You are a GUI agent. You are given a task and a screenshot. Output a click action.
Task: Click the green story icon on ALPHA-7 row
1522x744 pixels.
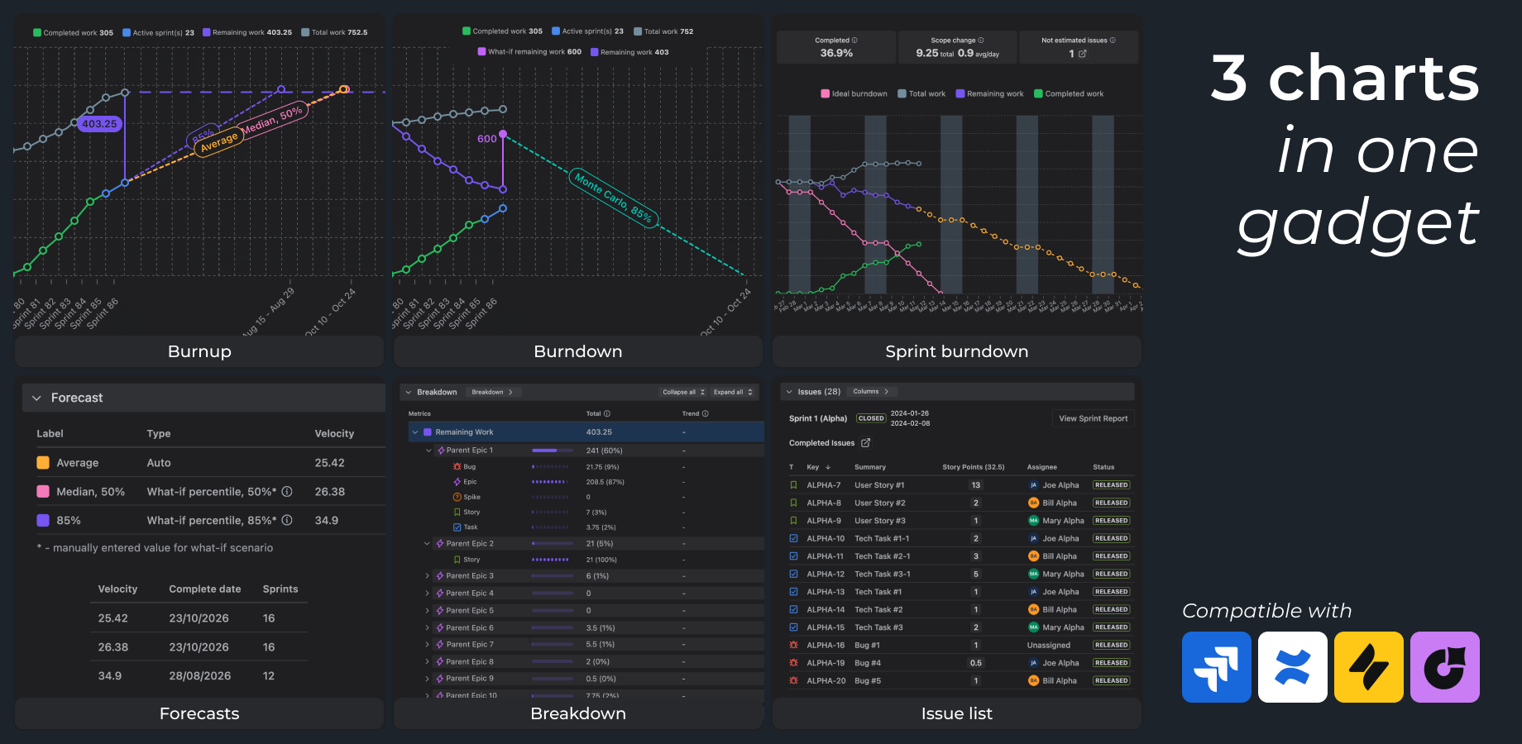click(x=794, y=485)
